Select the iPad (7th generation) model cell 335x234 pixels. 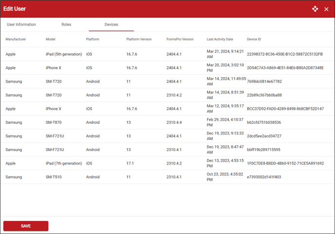(64, 163)
